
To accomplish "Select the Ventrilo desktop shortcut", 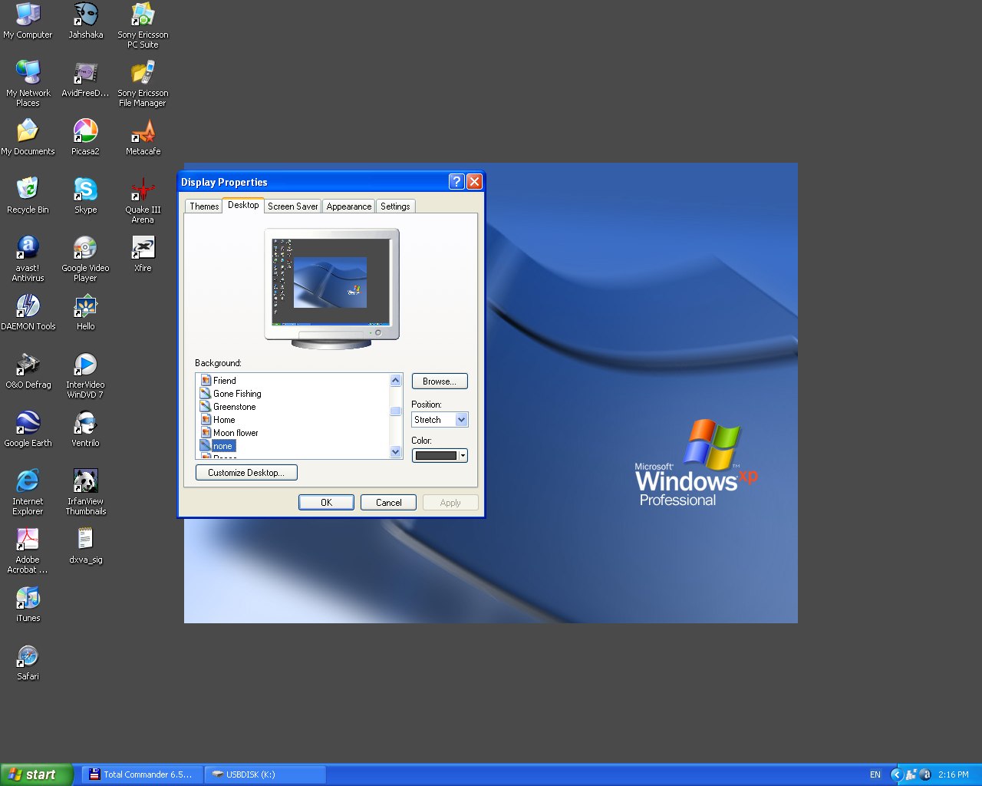I will (85, 429).
